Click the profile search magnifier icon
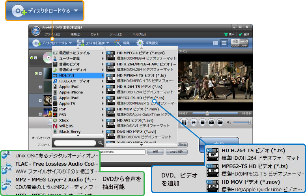This screenshot has width=306, height=196. click(x=101, y=143)
